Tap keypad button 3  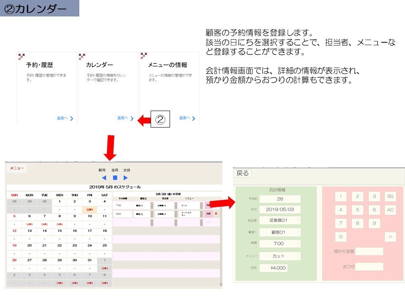(x=374, y=196)
